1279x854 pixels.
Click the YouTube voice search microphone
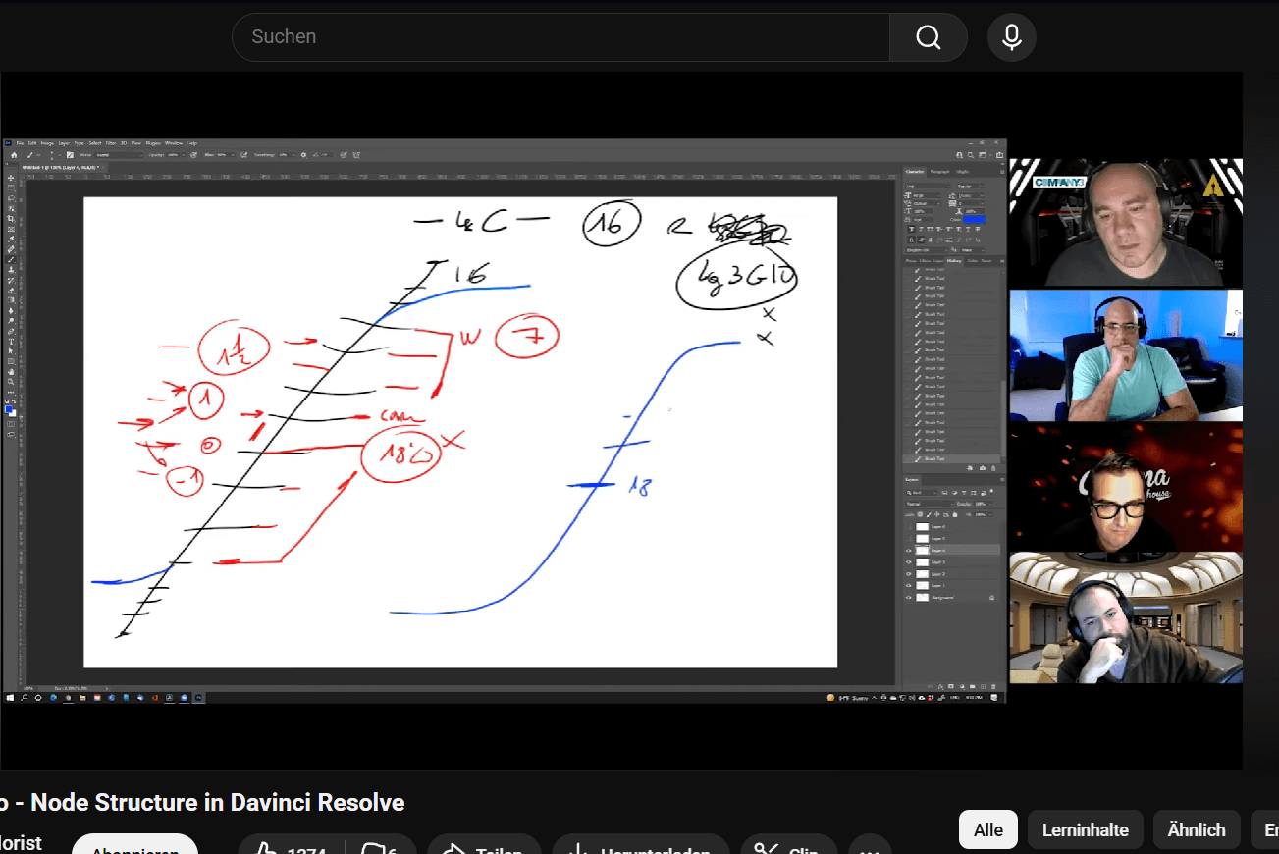point(1012,37)
